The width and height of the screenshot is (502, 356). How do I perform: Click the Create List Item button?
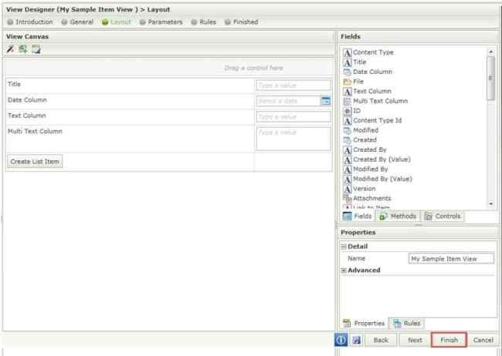(35, 161)
